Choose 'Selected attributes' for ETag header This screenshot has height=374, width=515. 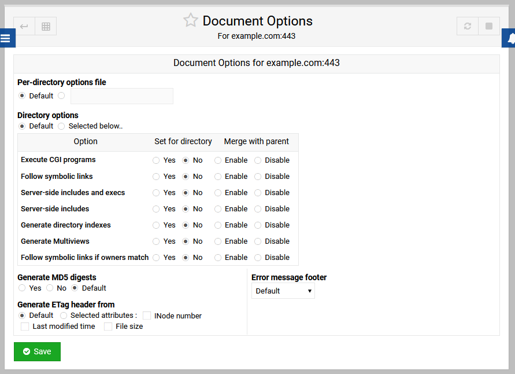[x=64, y=316]
